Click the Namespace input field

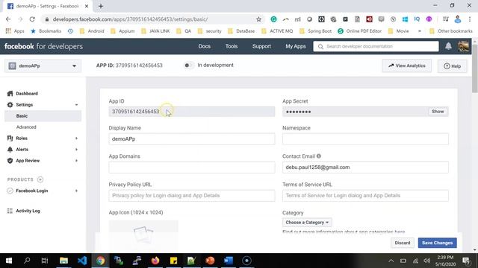pos(365,139)
